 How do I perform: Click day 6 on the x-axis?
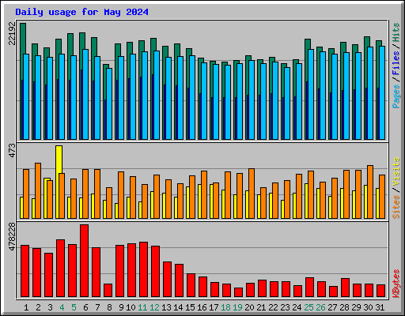(x=85, y=307)
